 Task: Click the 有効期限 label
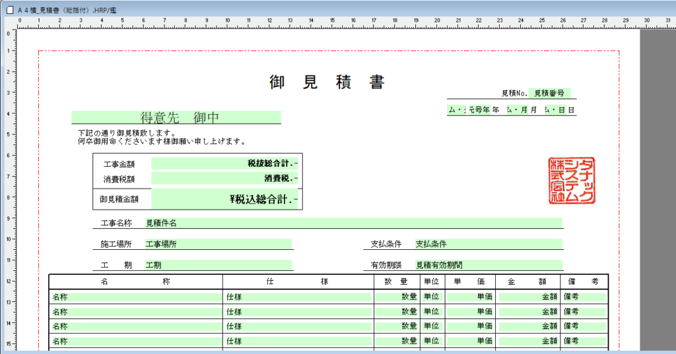coord(386,265)
